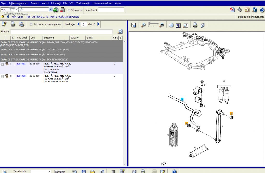Viewport: 265px width, 173px height.
Task: Click the document search icon at top right
Action: tap(255, 10)
